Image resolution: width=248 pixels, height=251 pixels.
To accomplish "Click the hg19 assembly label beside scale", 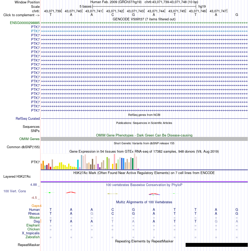I will 202,7.
